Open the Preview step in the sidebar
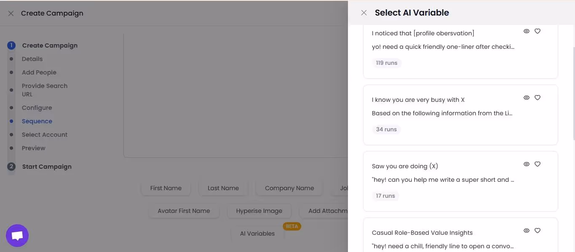Image resolution: width=575 pixels, height=252 pixels. 33,148
